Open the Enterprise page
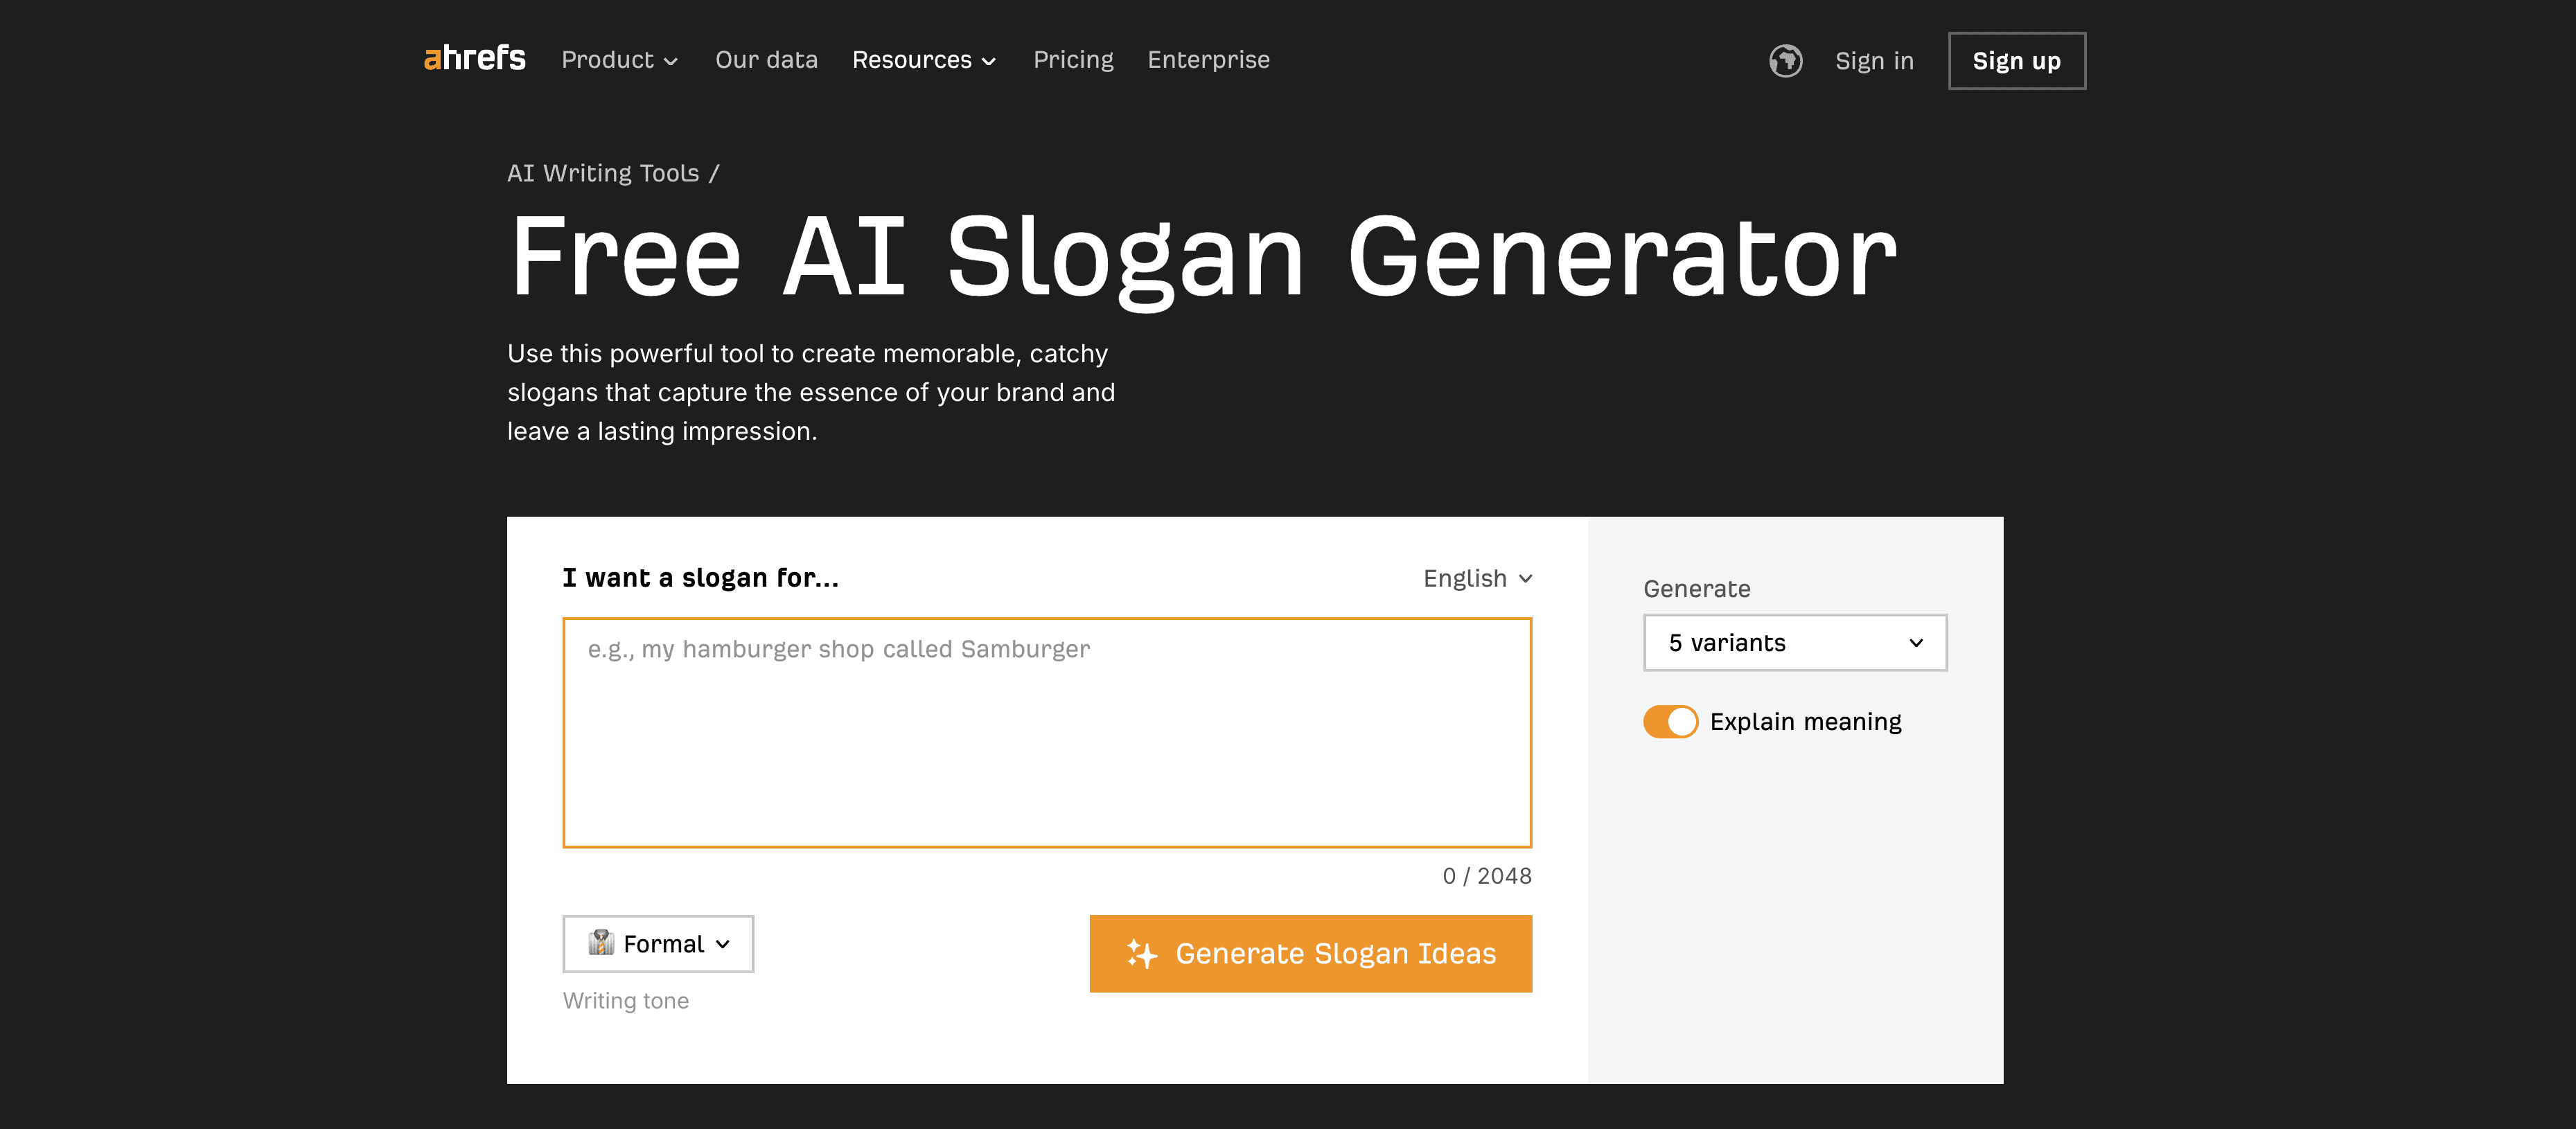Screen dimensions: 2576x1129 (1208, 60)
